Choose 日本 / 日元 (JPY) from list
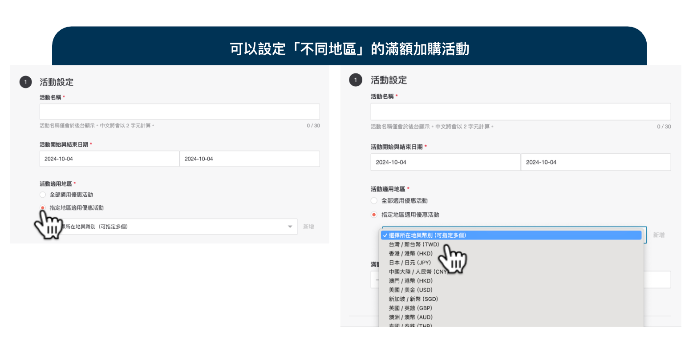697x359 pixels. (x=409, y=263)
